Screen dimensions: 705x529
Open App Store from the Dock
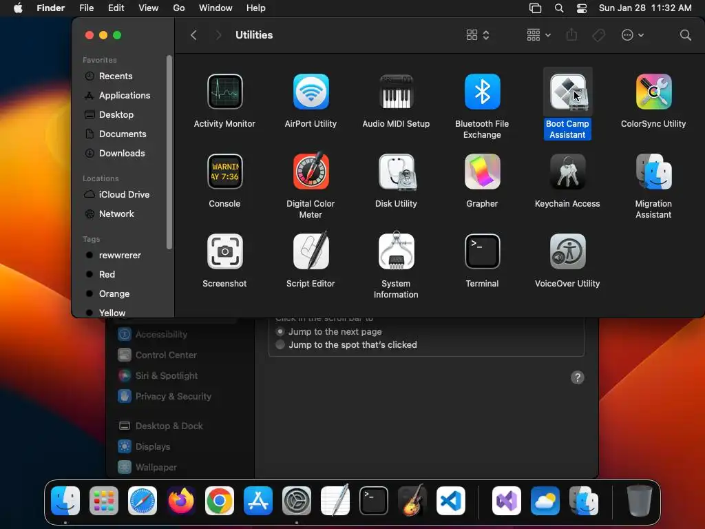(x=258, y=501)
